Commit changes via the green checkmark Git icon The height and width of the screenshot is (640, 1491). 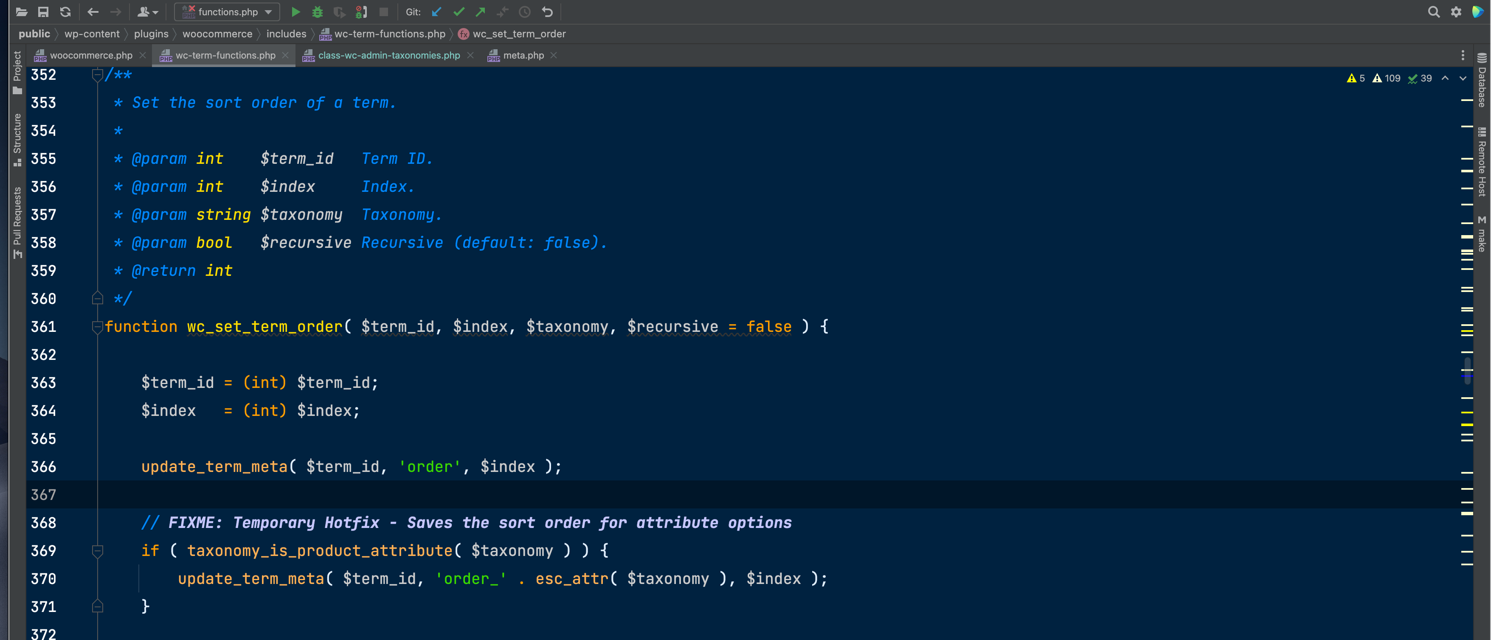coord(459,11)
